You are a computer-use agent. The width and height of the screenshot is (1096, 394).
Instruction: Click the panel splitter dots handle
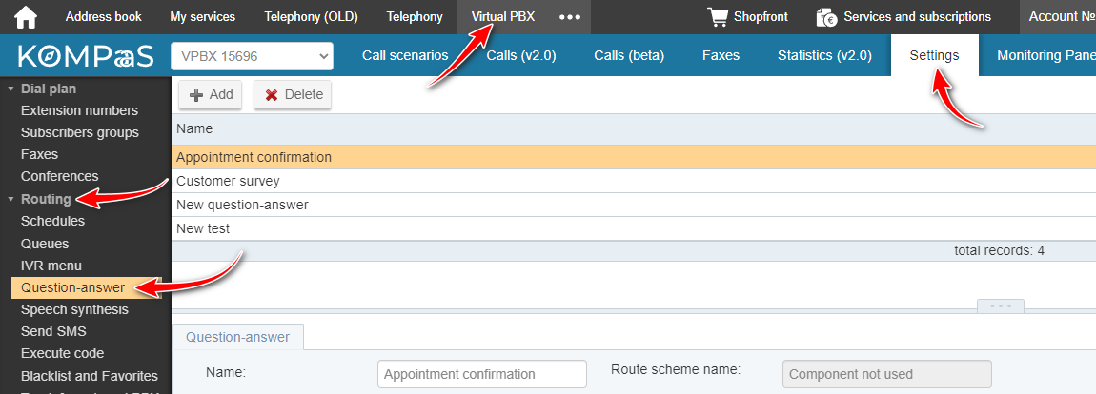[x=1001, y=306]
